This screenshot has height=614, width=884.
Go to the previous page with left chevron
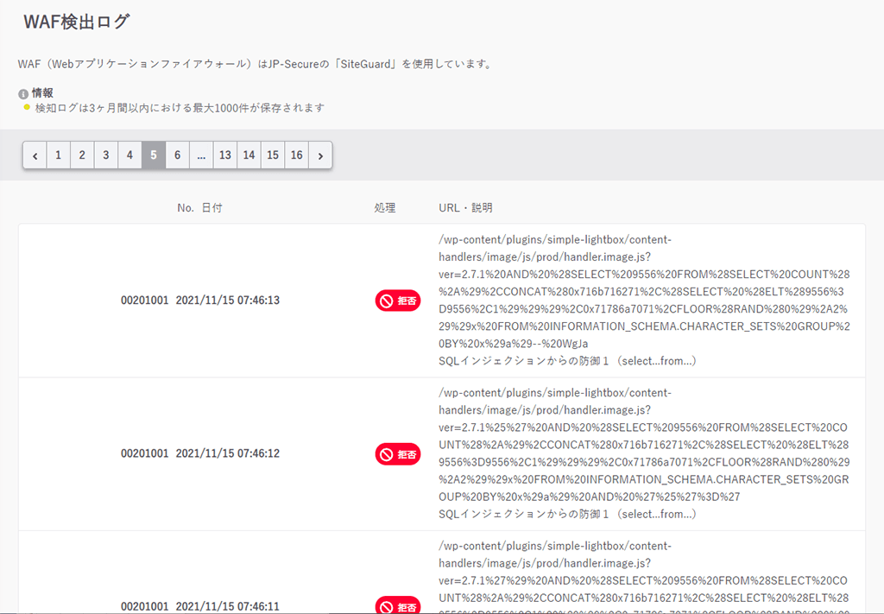tap(35, 155)
